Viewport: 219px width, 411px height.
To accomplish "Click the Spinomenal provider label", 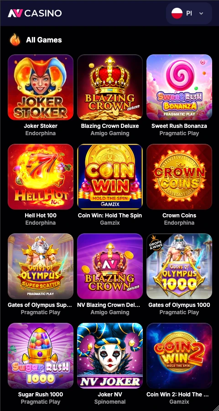I will pyautogui.click(x=110, y=401).
